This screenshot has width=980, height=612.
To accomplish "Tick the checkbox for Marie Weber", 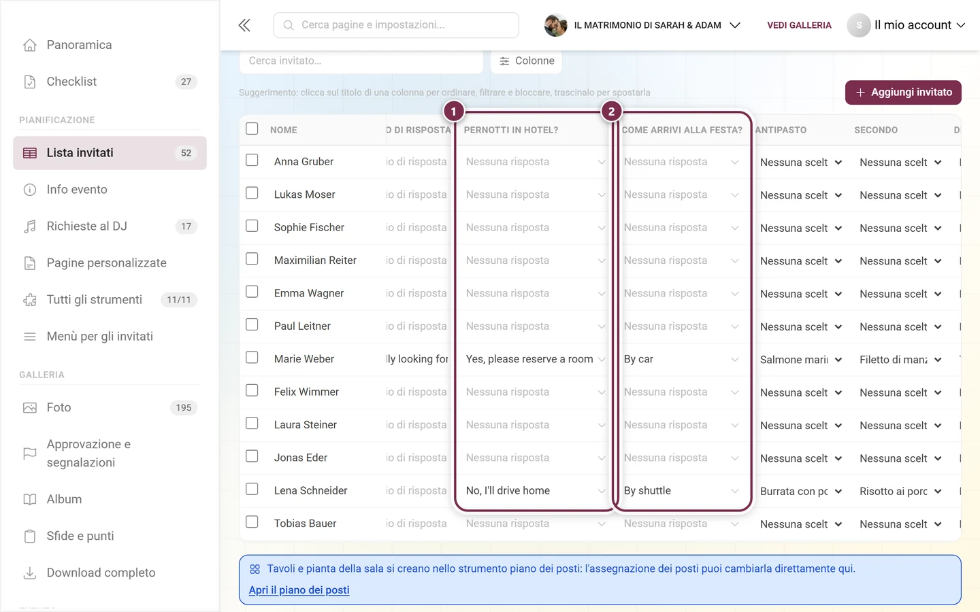I will click(252, 358).
